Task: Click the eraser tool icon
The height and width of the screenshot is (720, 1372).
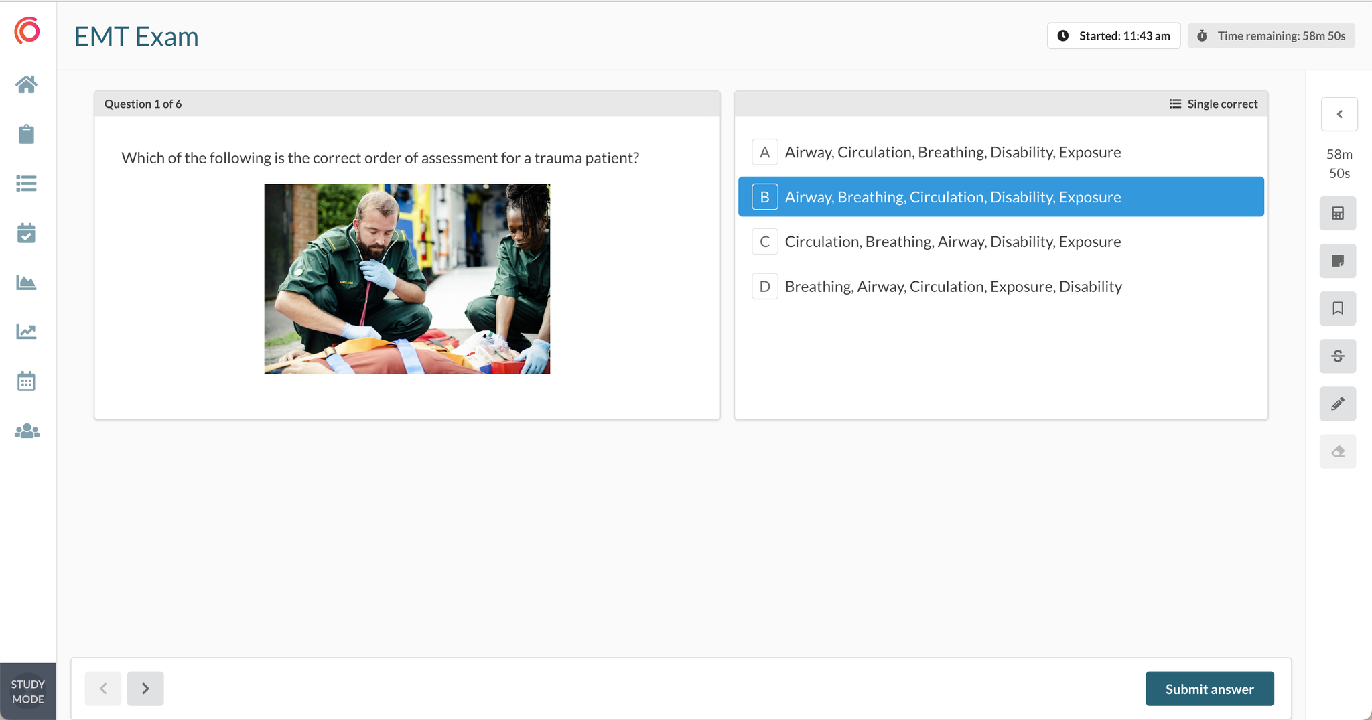Action: (x=1337, y=451)
